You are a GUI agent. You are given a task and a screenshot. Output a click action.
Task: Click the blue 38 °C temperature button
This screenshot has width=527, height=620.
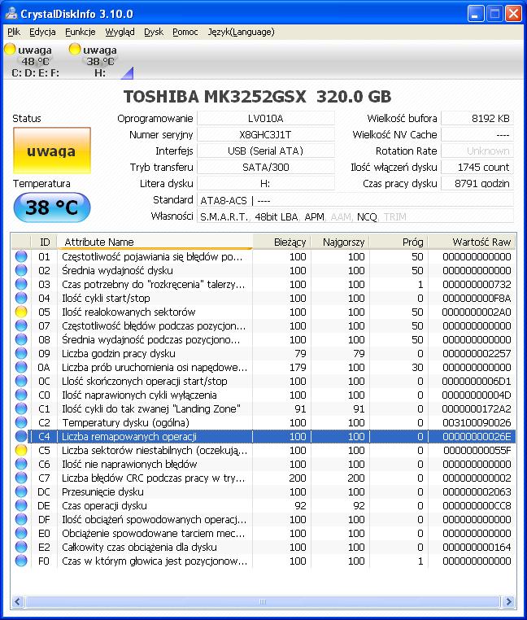coord(52,207)
